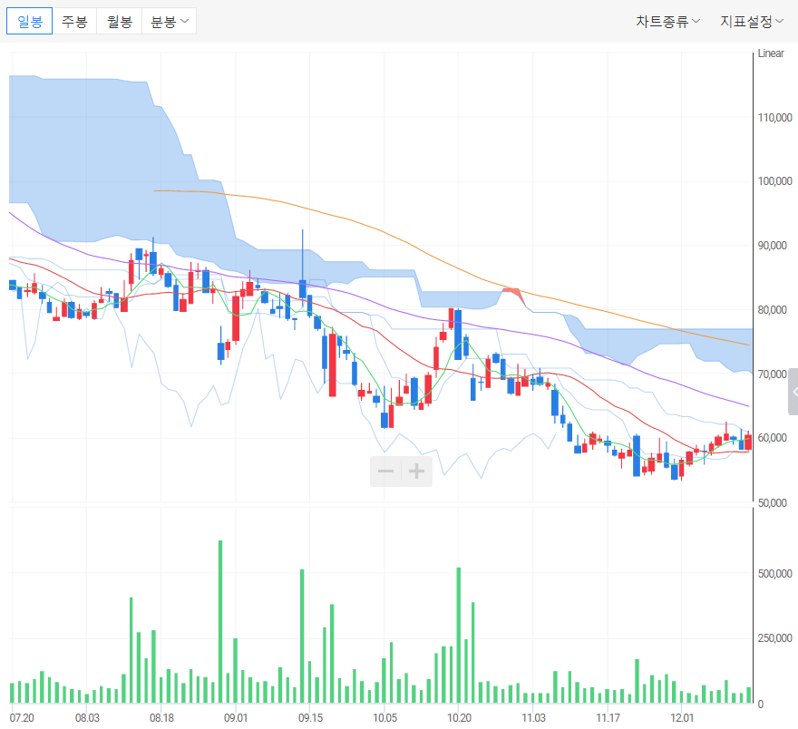Click the long blue candlestick at 10.20
The height and width of the screenshot is (729, 798).
point(458,335)
